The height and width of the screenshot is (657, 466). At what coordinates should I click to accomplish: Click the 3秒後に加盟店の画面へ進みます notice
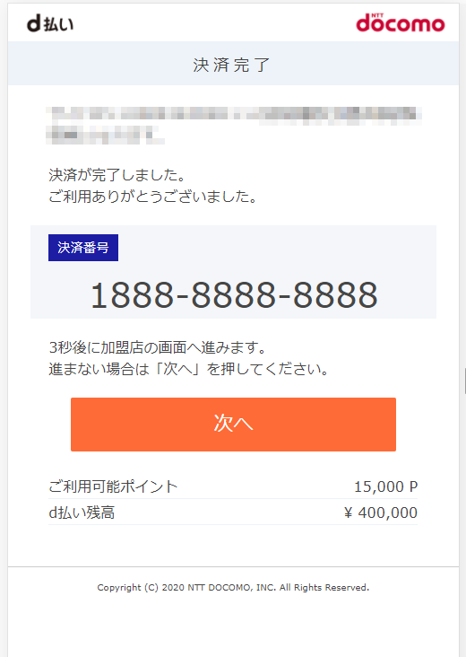(158, 347)
